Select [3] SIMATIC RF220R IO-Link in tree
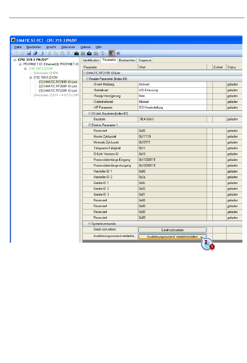This screenshot has height=363, width=247. pos(58,91)
